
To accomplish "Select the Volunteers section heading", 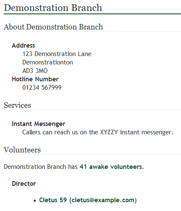I will click(22, 150).
